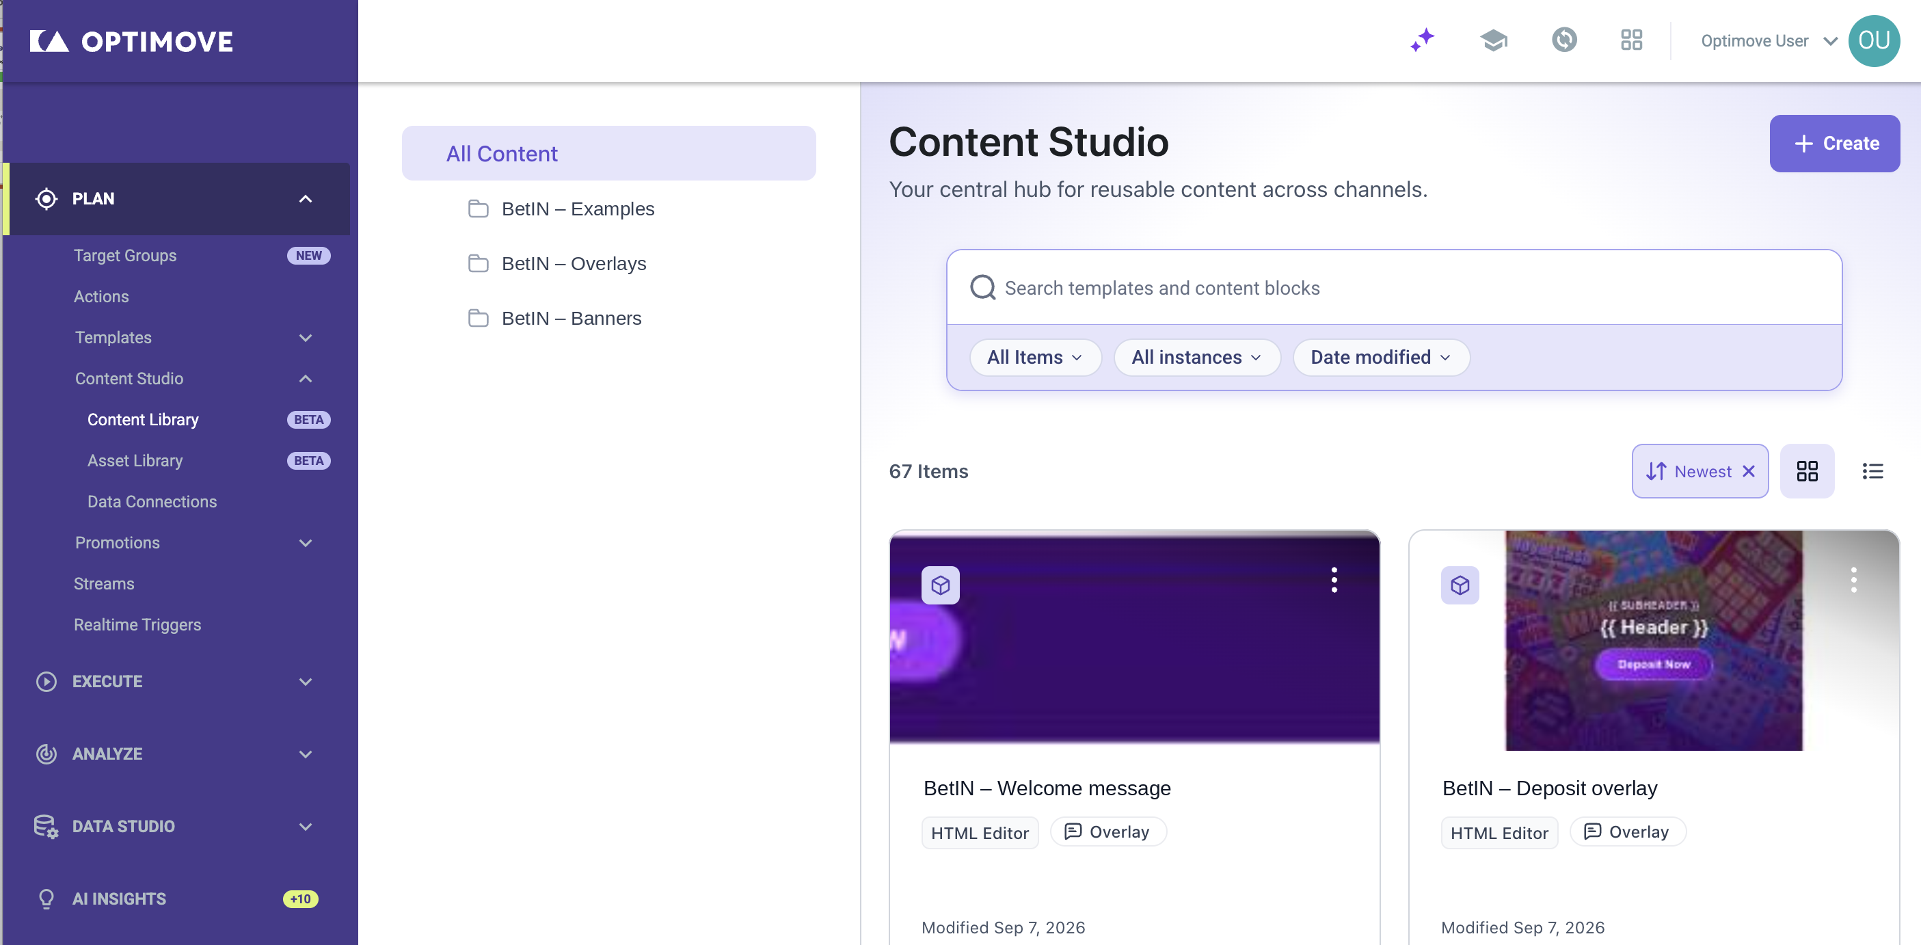Click the content block icon on Deposit overlay card
Viewport: 1921px width, 945px height.
tap(1460, 585)
